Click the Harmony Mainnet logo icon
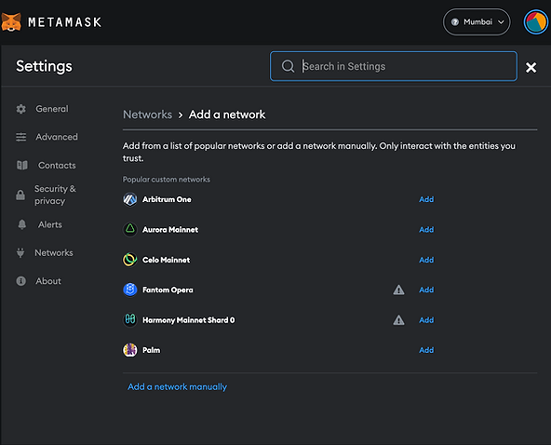 pyautogui.click(x=129, y=320)
